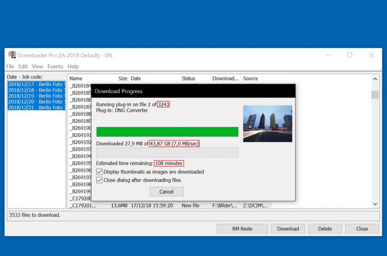This screenshot has width=387, height=256.
Task: Click the Download button
Action: click(x=288, y=229)
